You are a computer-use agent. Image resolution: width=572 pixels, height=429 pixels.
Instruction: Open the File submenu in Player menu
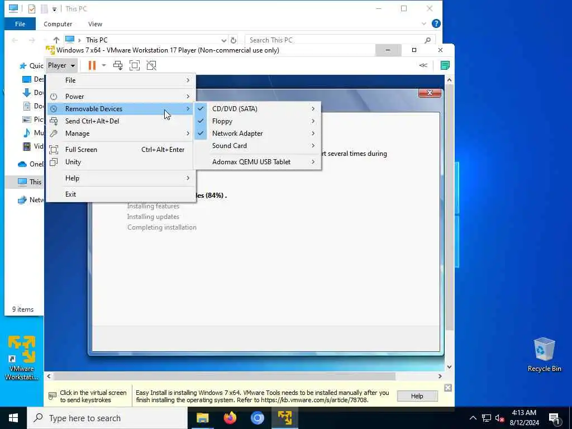[x=121, y=80]
